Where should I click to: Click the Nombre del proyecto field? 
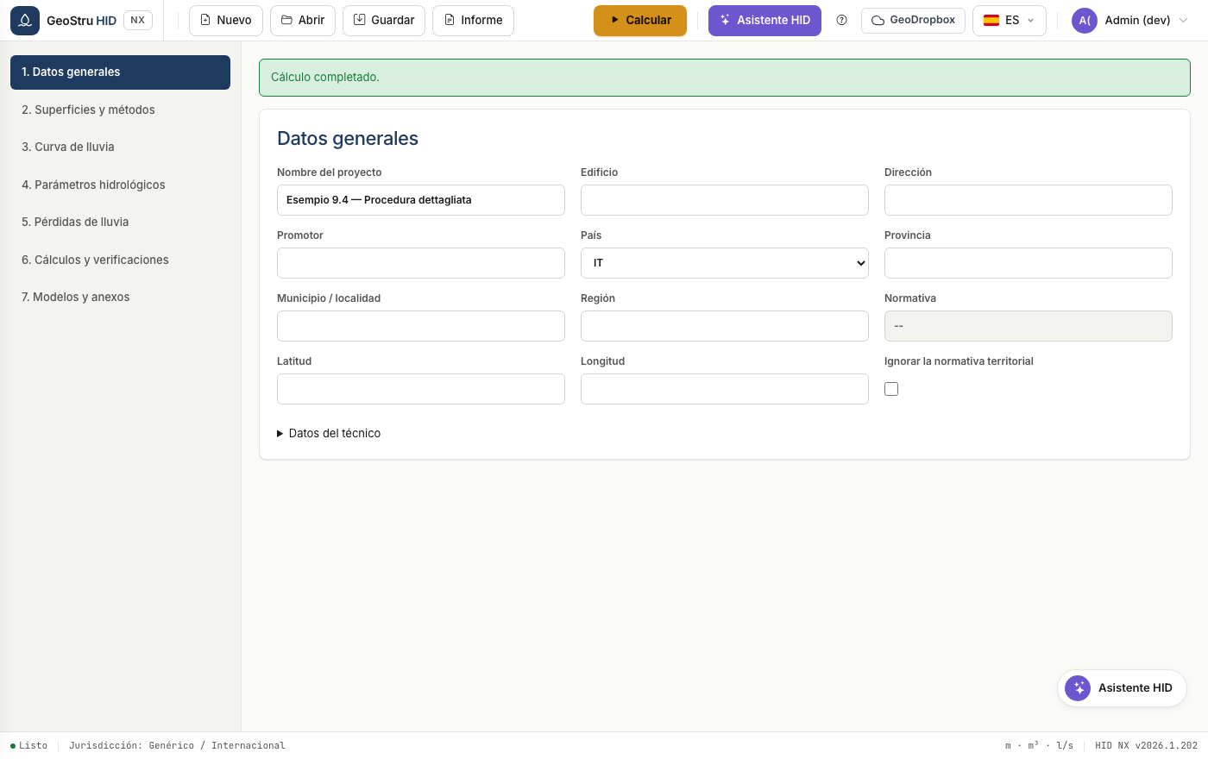click(x=421, y=200)
